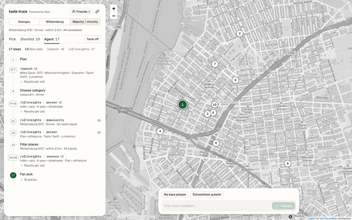This screenshot has height=220, width=352.
Task: Apply the Somewhere quieter suggestion
Action: coord(207,194)
